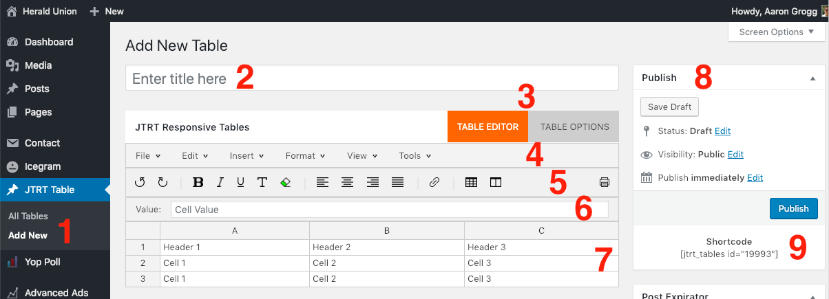Open Advanced Ads in the sidebar
Viewport: 829px width, 299px height.
tap(55, 293)
